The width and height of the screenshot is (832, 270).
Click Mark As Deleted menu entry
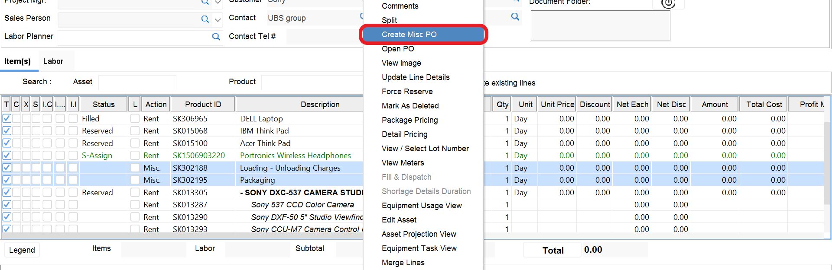click(410, 106)
